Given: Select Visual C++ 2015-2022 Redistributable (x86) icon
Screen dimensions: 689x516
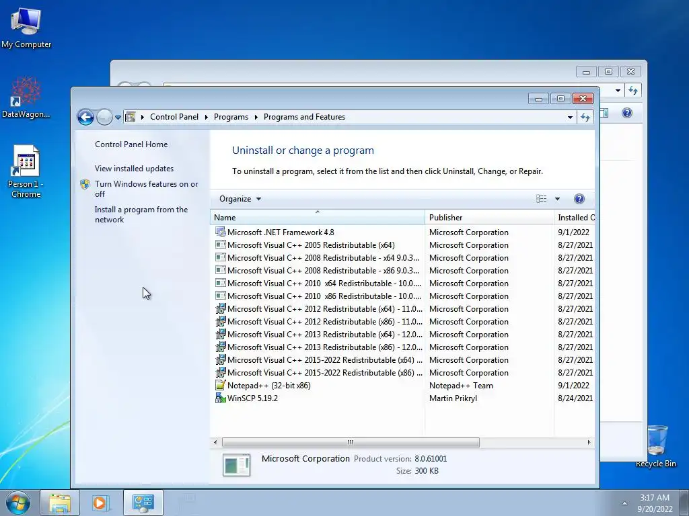Looking at the screenshot, I should click(220, 372).
